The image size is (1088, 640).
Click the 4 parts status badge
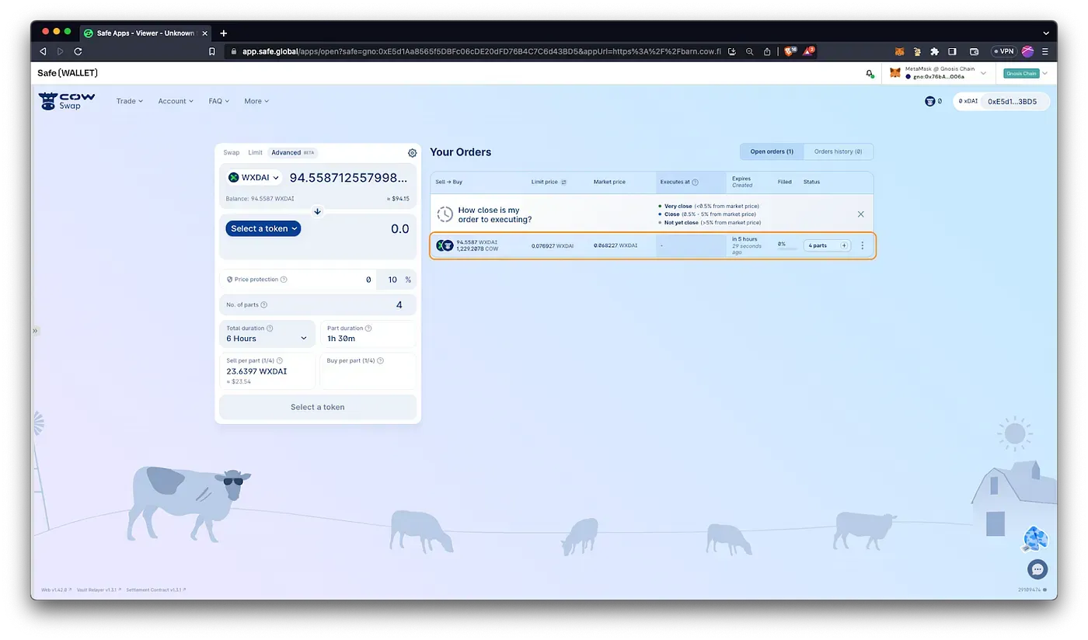click(x=827, y=245)
